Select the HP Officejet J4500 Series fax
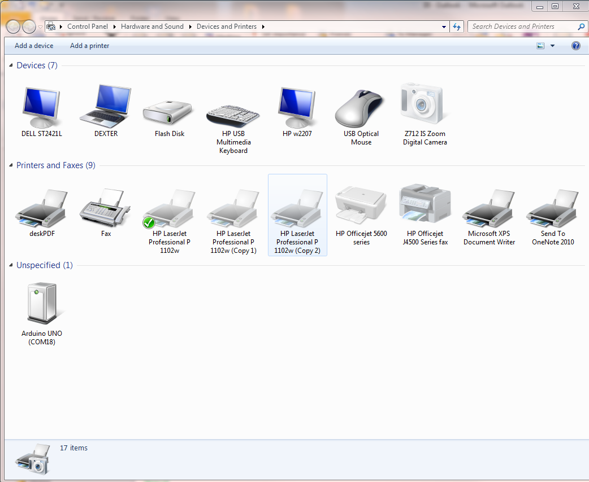 pyautogui.click(x=425, y=203)
